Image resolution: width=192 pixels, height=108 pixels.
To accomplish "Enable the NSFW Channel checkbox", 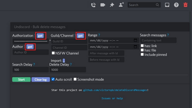I will pyautogui.click(x=53, y=53).
